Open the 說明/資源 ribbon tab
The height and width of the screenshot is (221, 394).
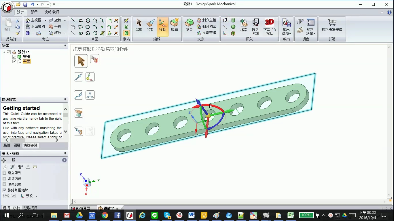(52, 12)
